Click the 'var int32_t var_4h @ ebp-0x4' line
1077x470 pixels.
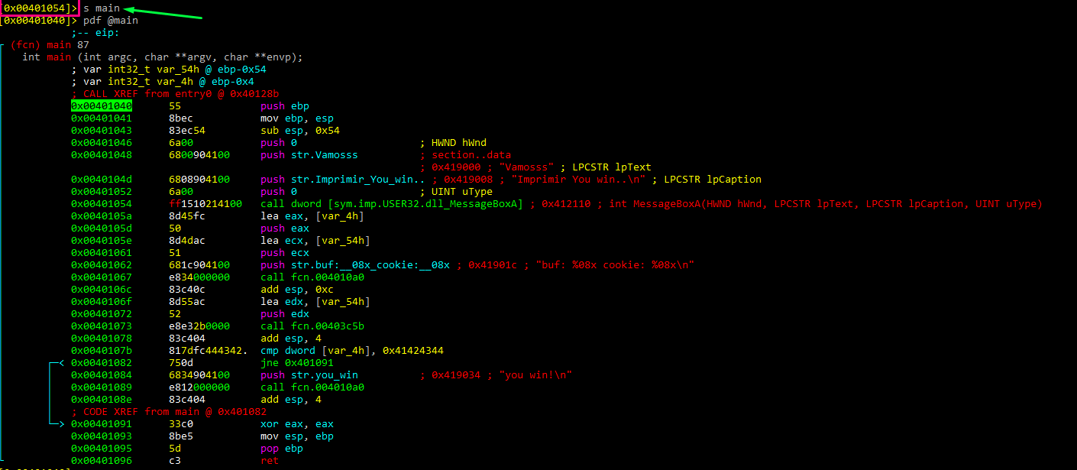coord(163,81)
